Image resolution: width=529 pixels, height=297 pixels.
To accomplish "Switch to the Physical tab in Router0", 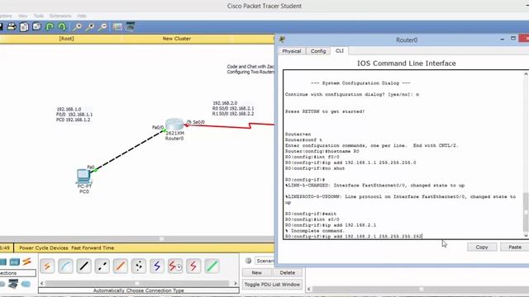I will coord(292,51).
